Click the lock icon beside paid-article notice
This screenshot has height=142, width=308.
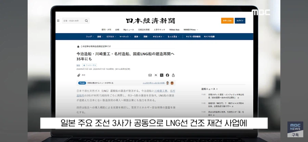pos(78,46)
